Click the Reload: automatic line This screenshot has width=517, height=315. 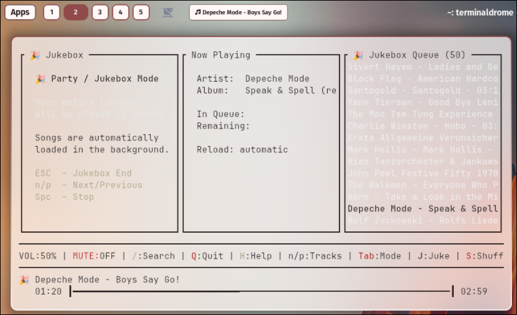coord(242,150)
